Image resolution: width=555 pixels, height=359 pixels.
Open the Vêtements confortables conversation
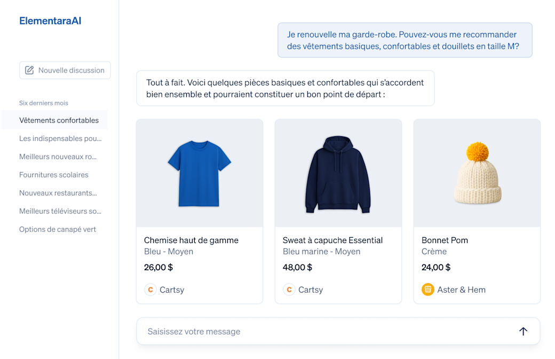click(x=59, y=120)
